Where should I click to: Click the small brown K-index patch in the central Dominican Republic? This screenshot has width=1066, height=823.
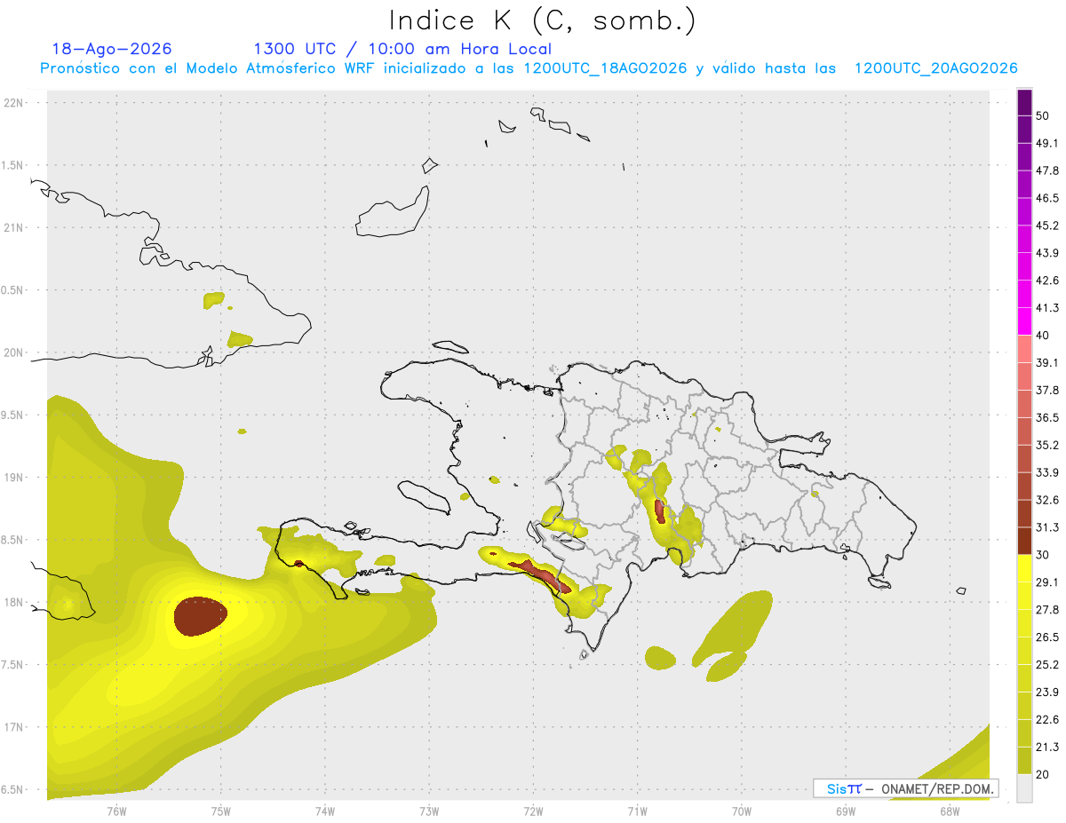659,510
